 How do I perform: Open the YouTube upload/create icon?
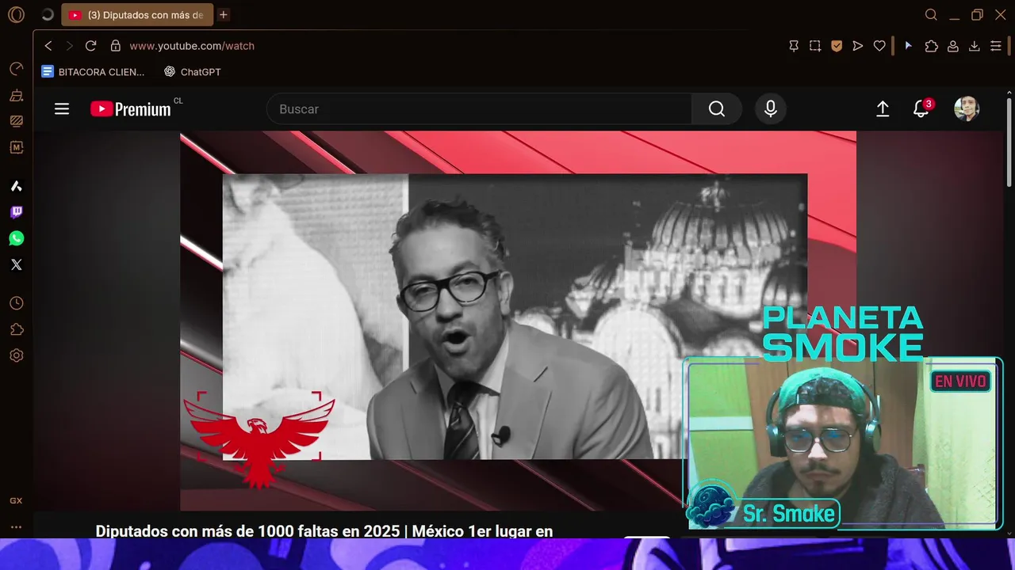[883, 109]
